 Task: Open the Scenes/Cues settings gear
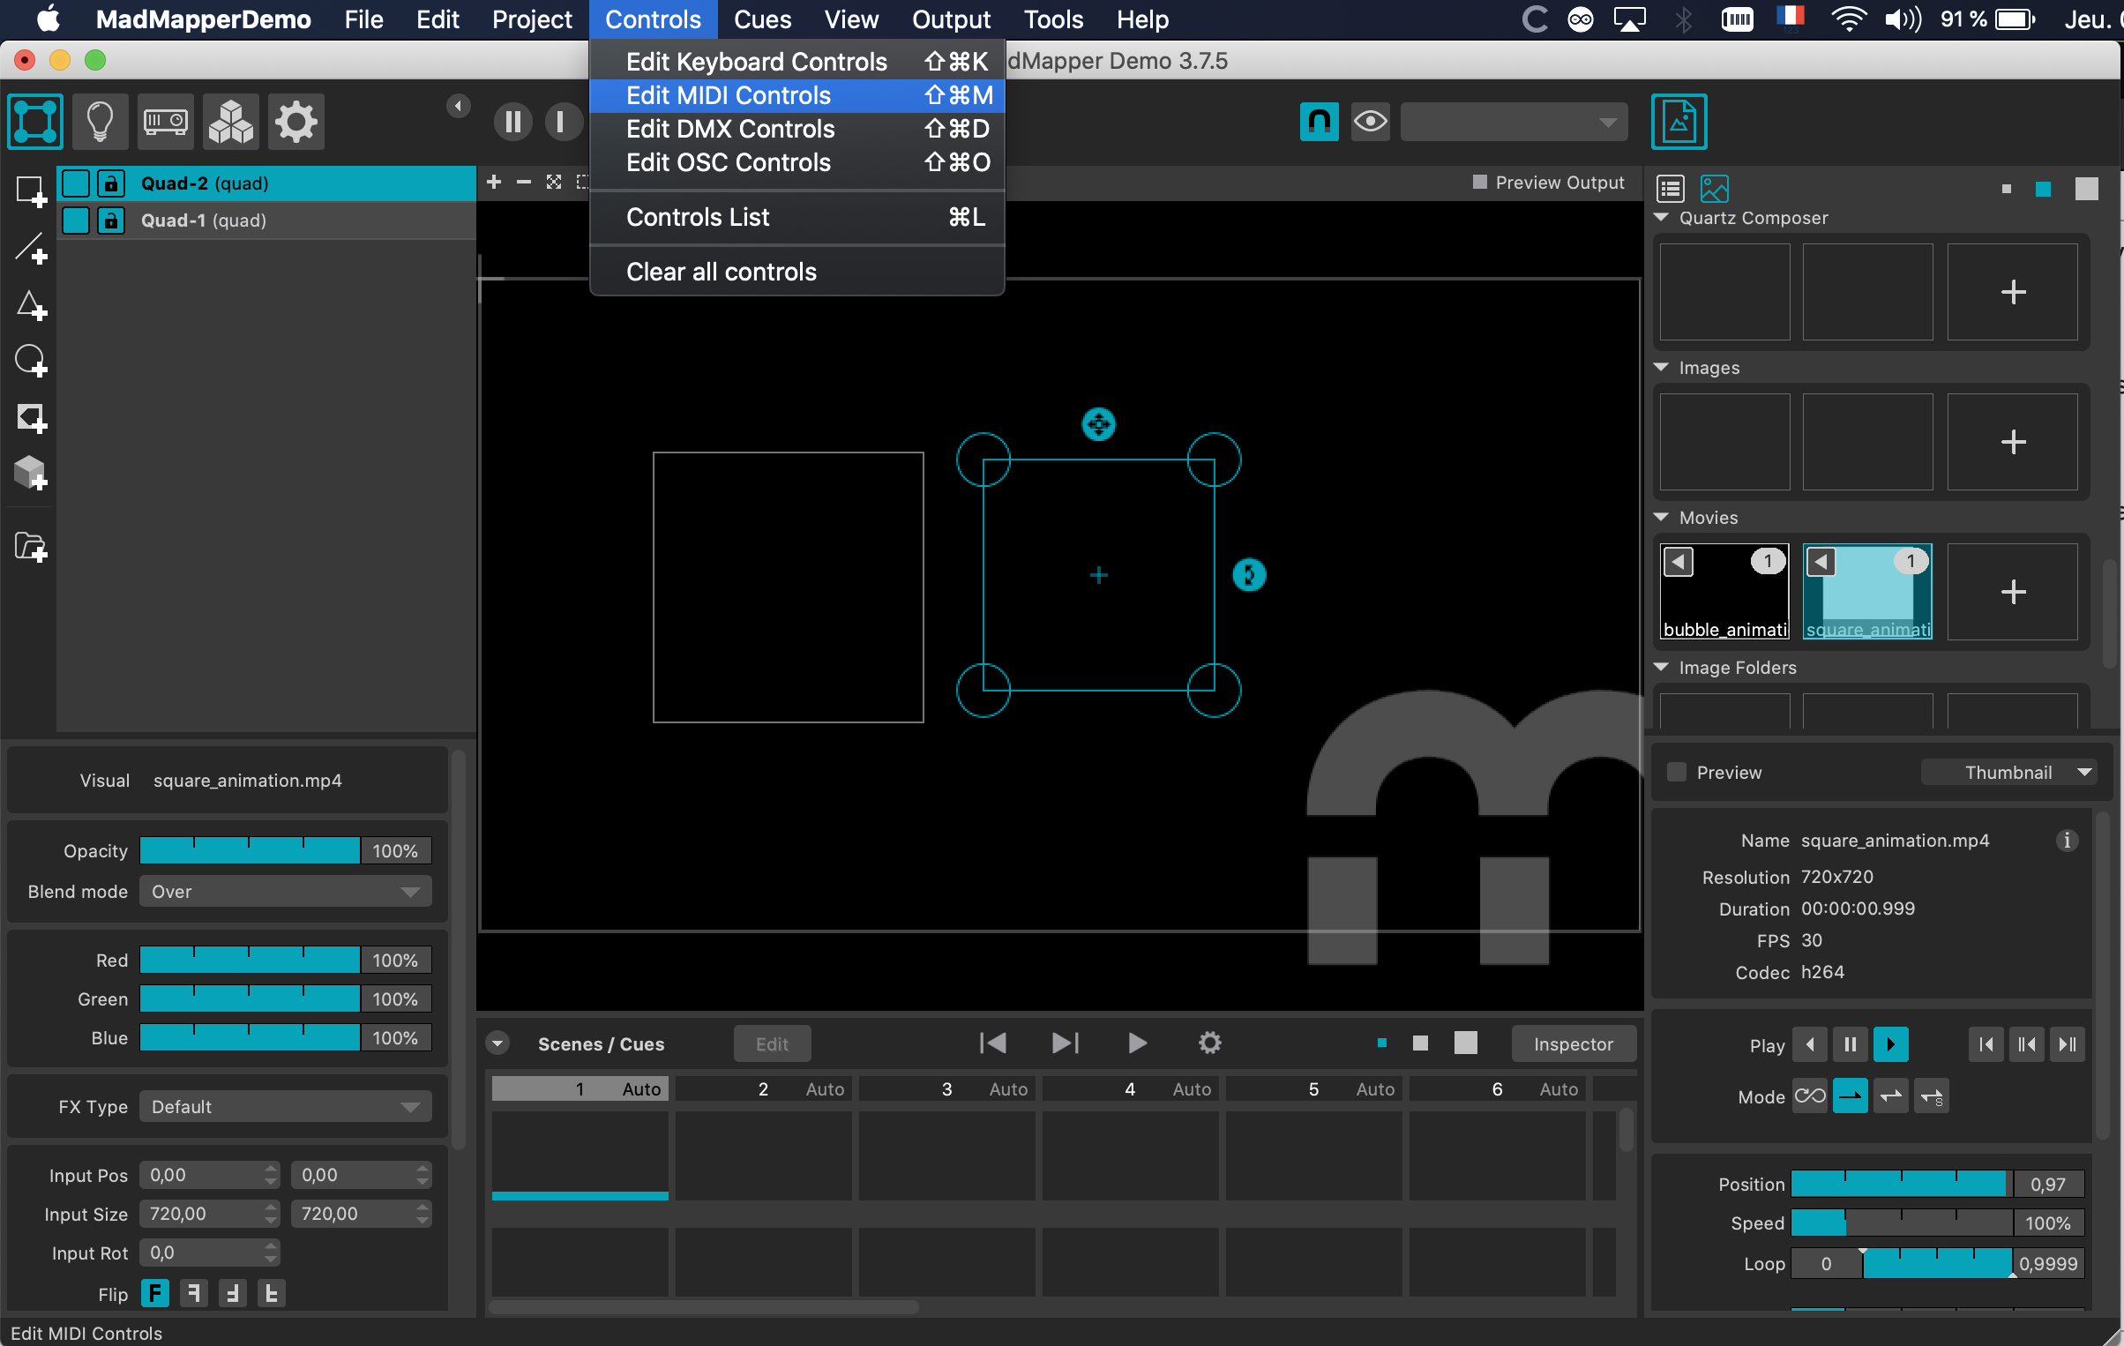(x=1210, y=1043)
